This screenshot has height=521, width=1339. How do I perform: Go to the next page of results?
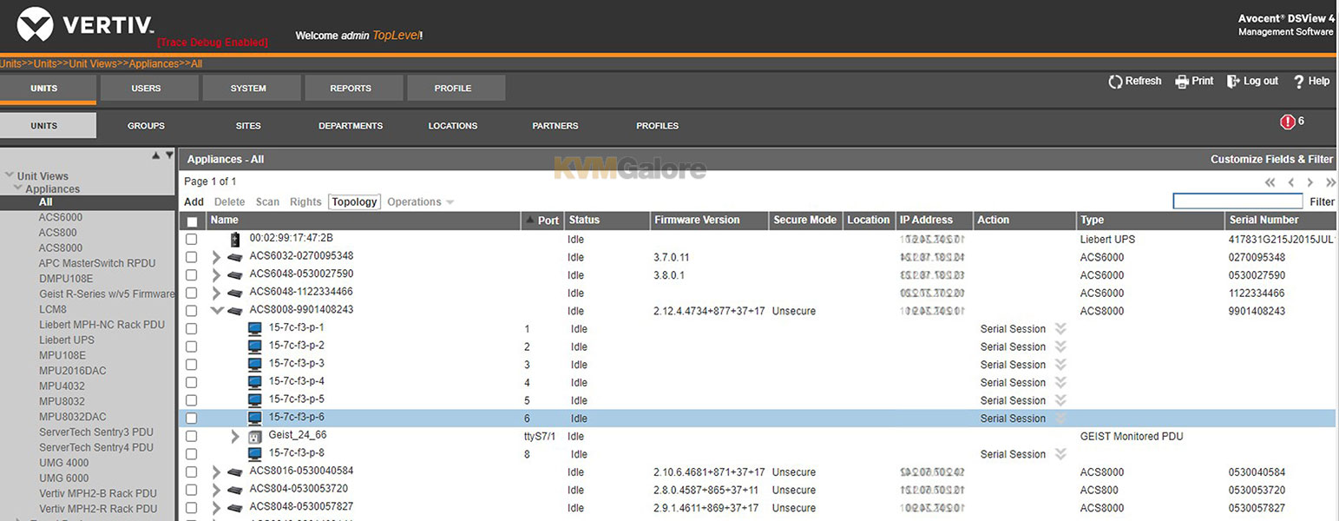point(1310,182)
